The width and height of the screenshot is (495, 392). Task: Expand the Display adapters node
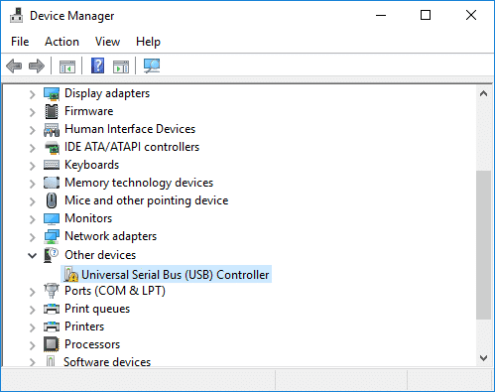tap(32, 94)
